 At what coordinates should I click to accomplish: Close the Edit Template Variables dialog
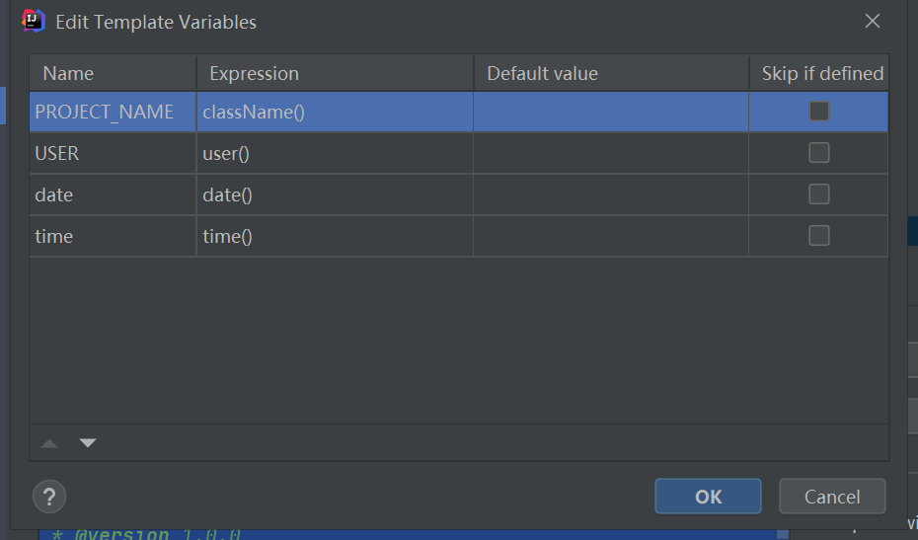873,22
